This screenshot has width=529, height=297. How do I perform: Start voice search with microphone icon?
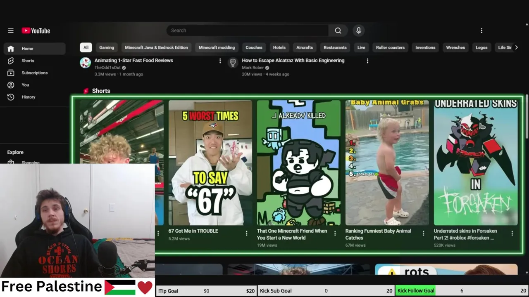coord(359,31)
